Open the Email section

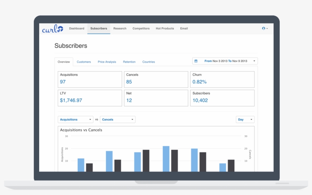pos(184,29)
